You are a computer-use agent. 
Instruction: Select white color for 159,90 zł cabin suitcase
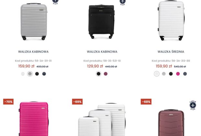click(23, 74)
